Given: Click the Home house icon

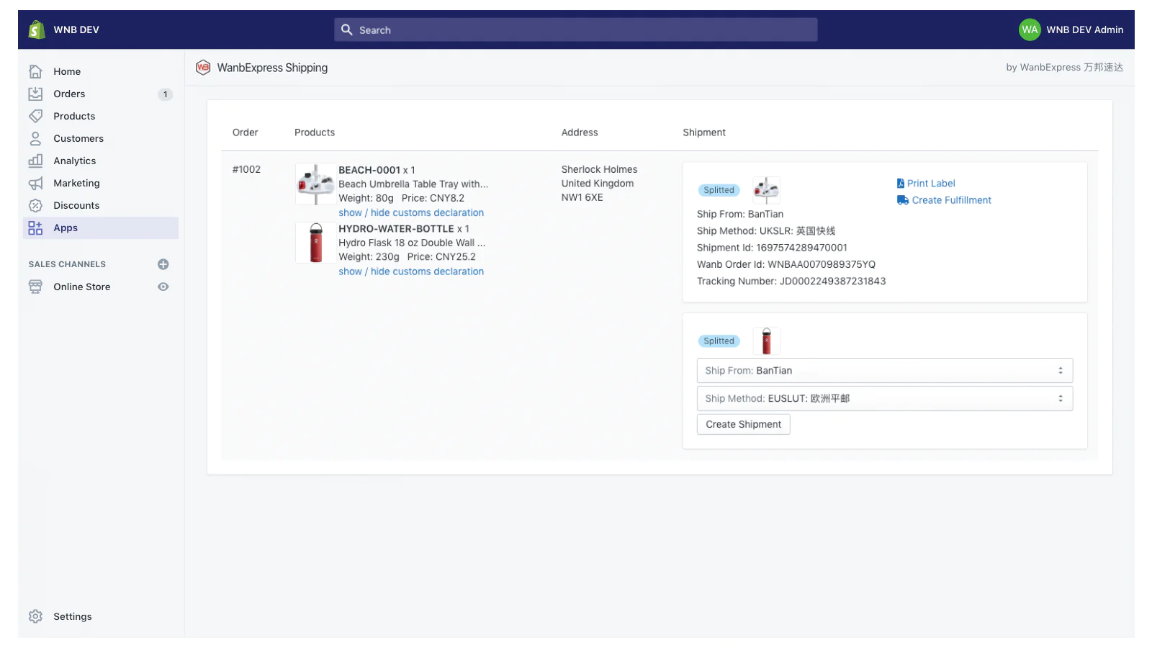Looking at the screenshot, I should 35,71.
